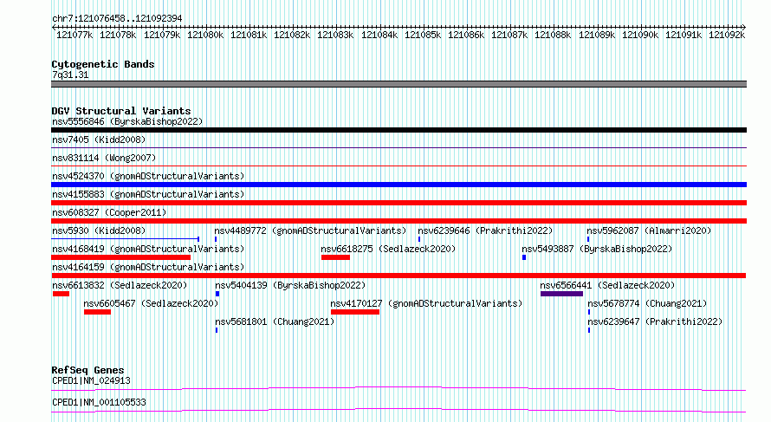This screenshot has height=422, width=771.
Task: Click the 121077k ruler tick label
Action: 75,35
